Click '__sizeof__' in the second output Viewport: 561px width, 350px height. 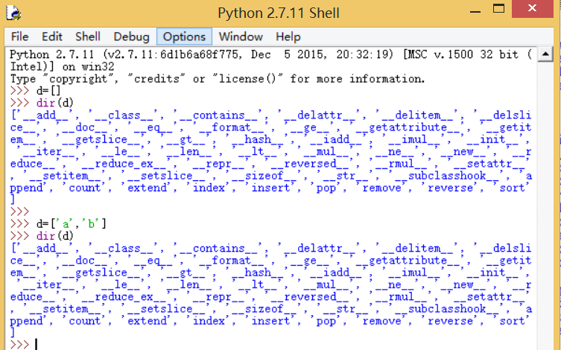pos(264,309)
